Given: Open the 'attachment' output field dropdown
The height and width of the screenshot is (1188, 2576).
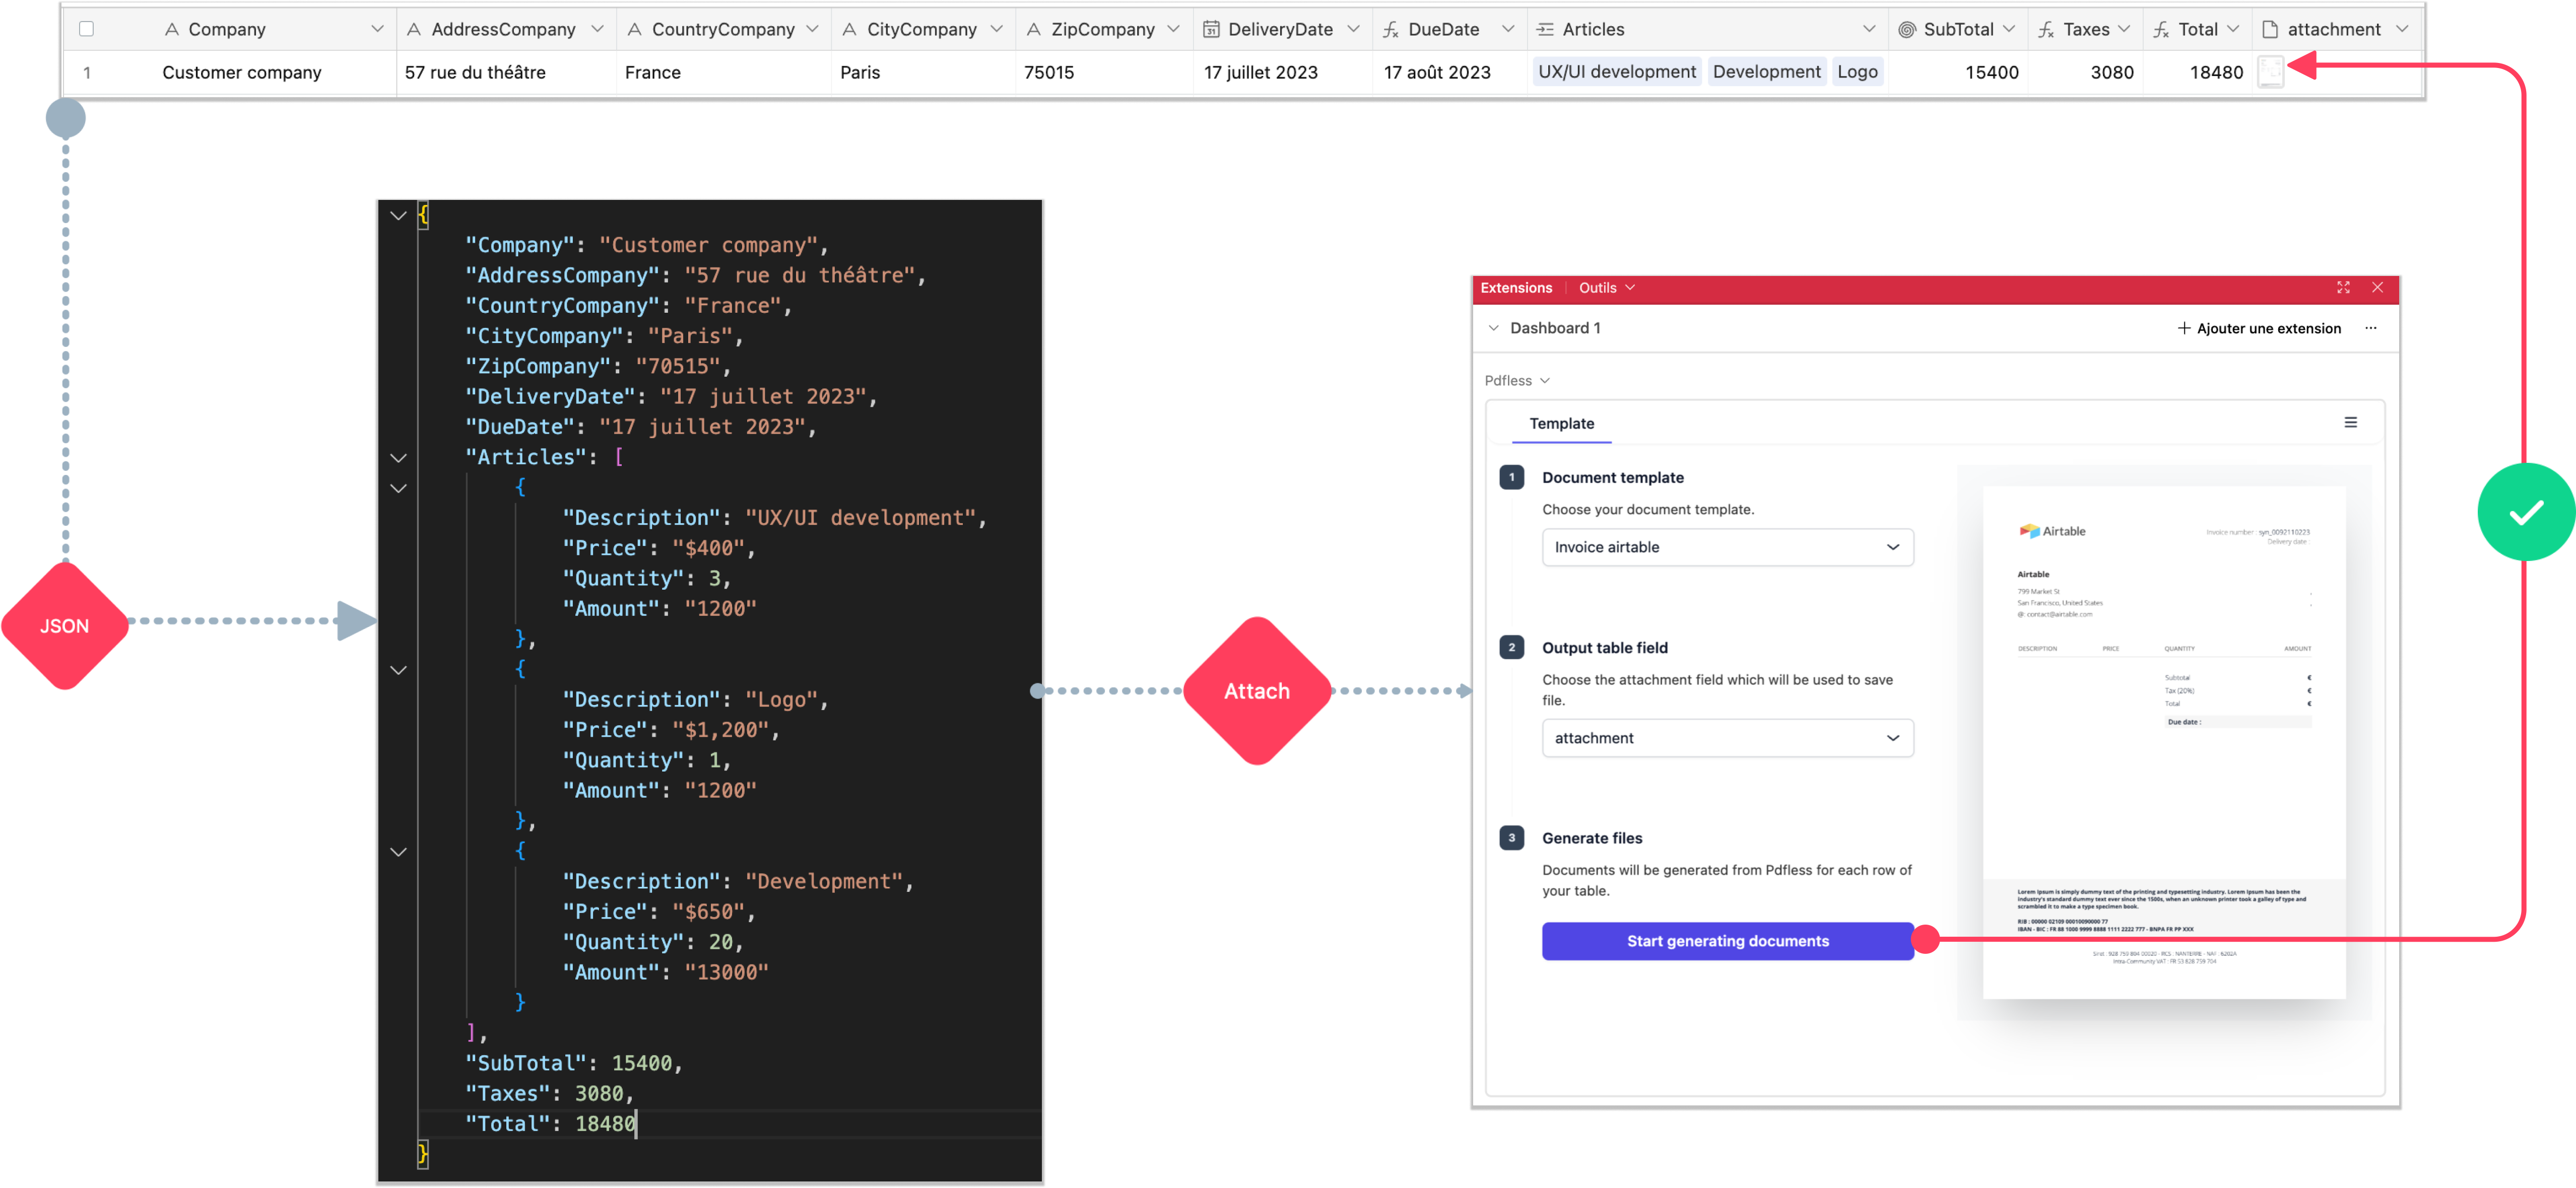Looking at the screenshot, I should coord(1727,738).
